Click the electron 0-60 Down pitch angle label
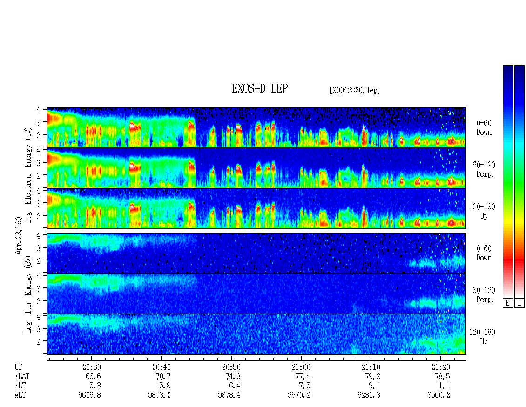The width and height of the screenshot is (526, 407). [484, 128]
